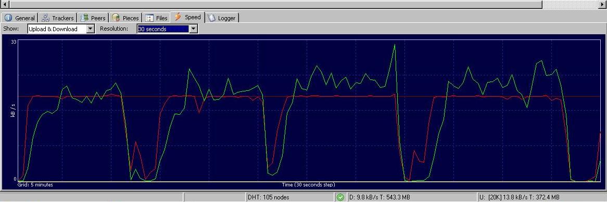Open the Show dropdown arrow
The width and height of the screenshot is (607, 202).
coord(91,29)
